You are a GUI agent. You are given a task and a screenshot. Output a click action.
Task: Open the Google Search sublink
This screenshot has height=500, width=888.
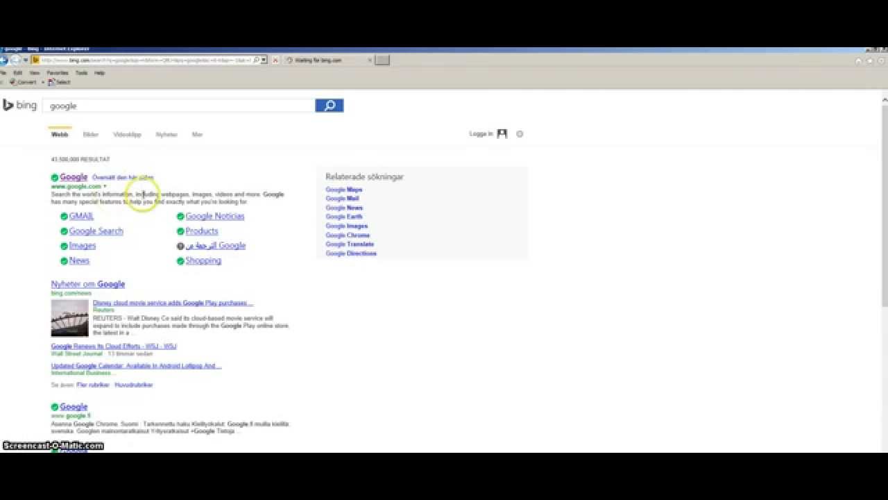click(x=96, y=231)
